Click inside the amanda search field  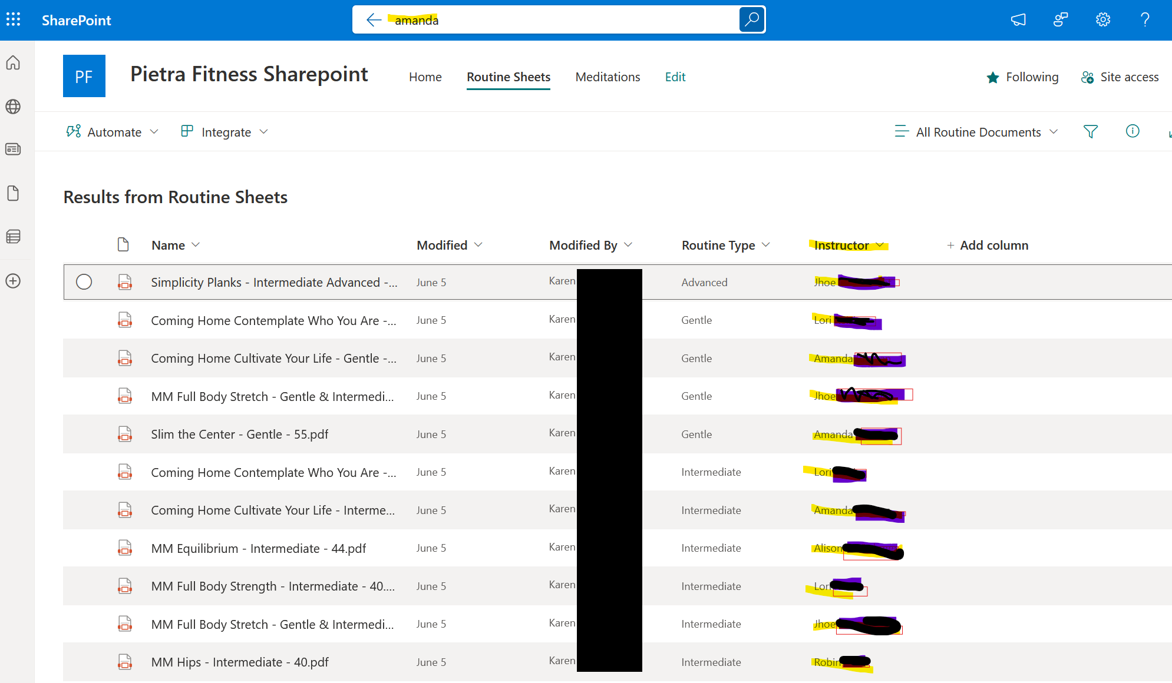530,19
